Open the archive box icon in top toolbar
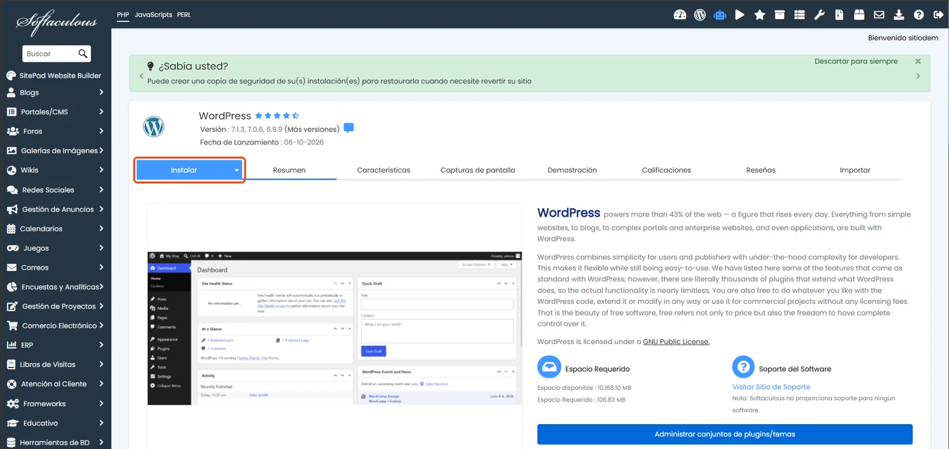This screenshot has width=949, height=449. pos(779,15)
